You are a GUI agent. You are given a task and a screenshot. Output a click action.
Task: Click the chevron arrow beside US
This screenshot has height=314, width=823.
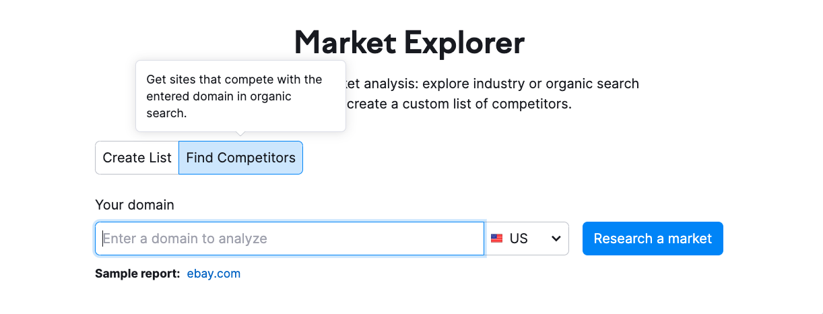[556, 239]
